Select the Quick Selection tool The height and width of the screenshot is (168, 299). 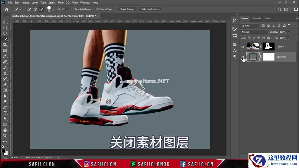click(5, 39)
